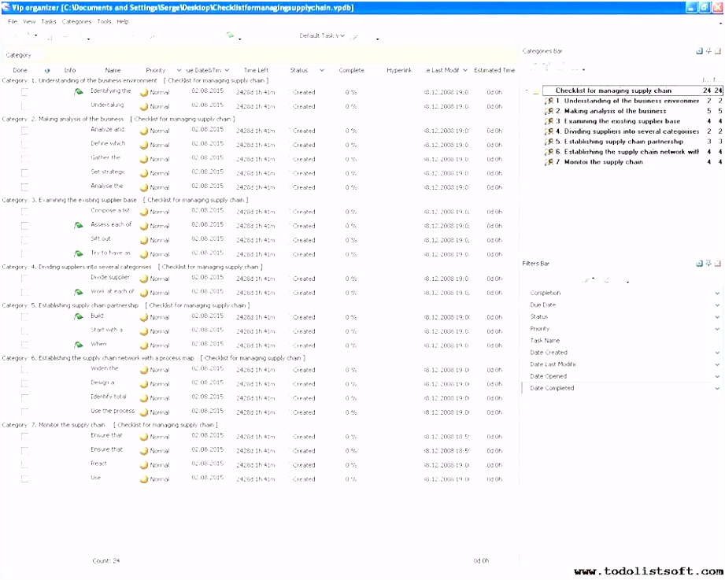Click the Estimated Time column header
Viewport: 725px width, 580px height.
(x=494, y=71)
